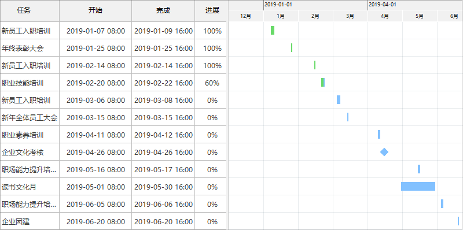Select the 5月 timeline month header
The width and height of the screenshot is (463, 230).
[420, 16]
